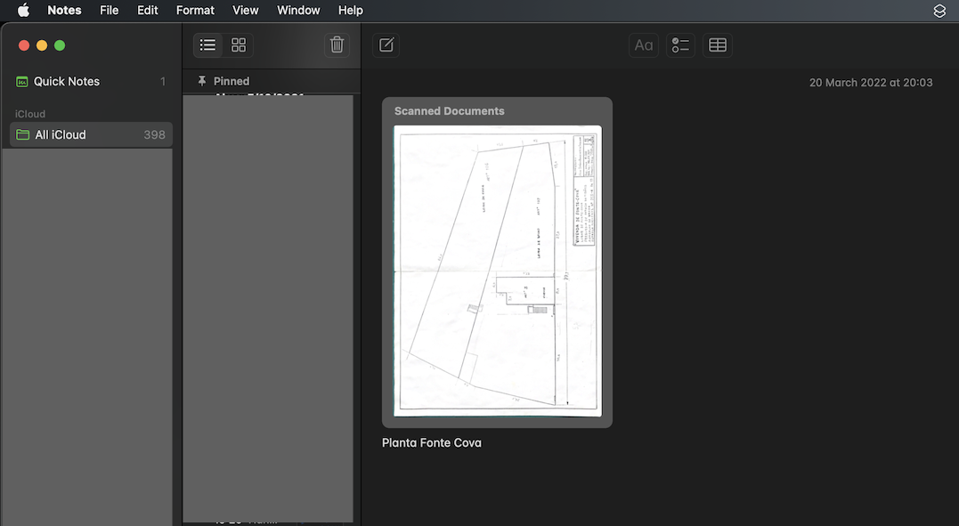The image size is (959, 526).
Task: Open the Apple menu
Action: pos(24,11)
